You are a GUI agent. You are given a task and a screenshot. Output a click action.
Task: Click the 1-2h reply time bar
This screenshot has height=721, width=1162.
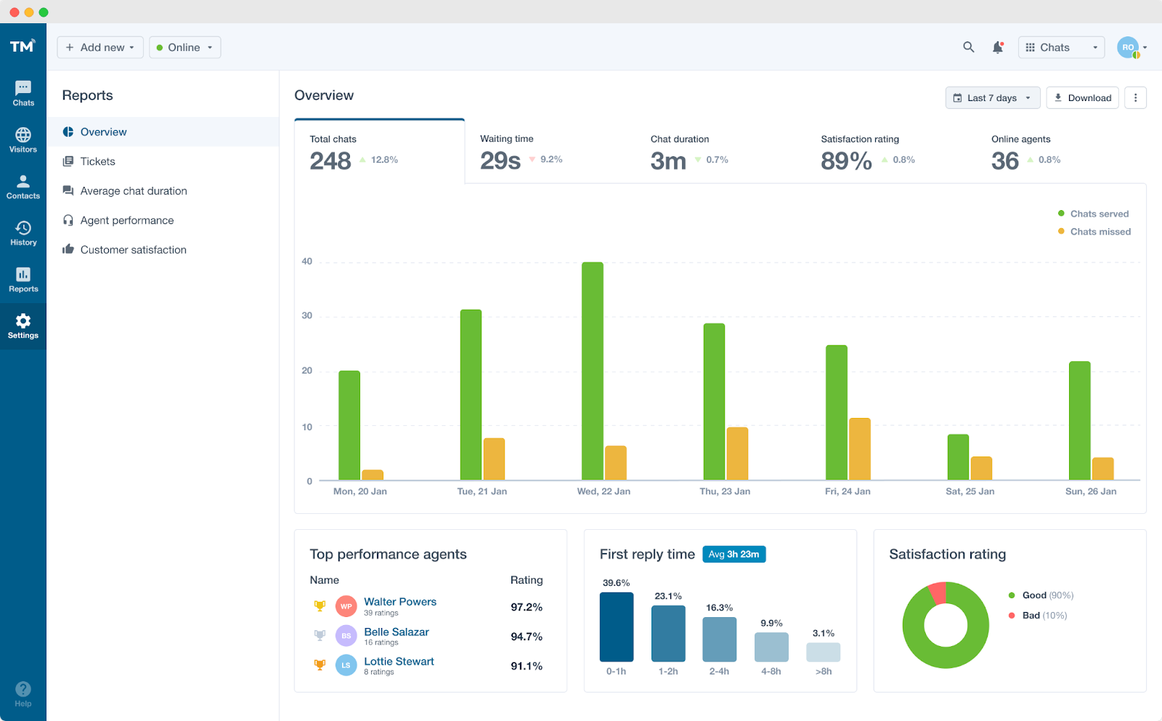tap(668, 633)
